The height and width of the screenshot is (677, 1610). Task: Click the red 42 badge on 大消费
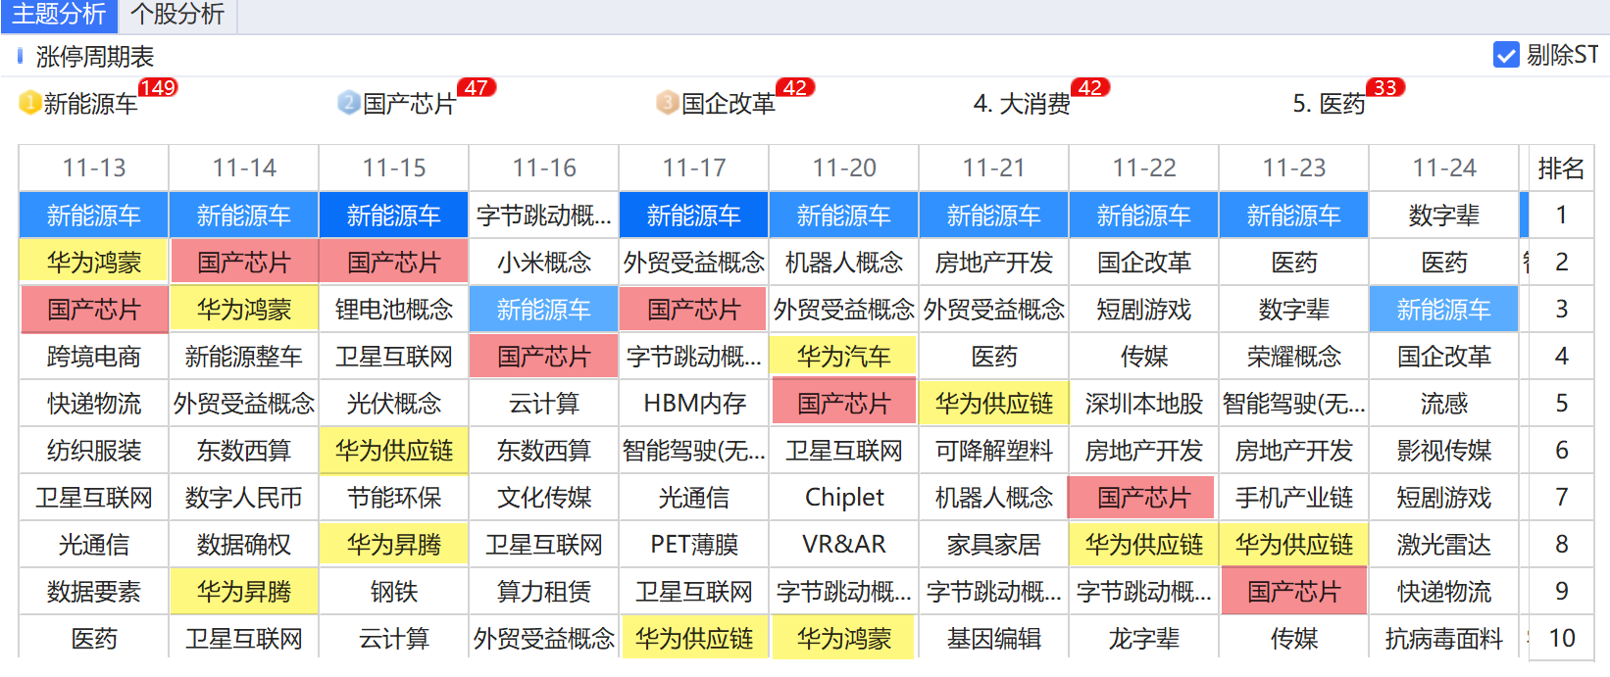[x=1089, y=88]
